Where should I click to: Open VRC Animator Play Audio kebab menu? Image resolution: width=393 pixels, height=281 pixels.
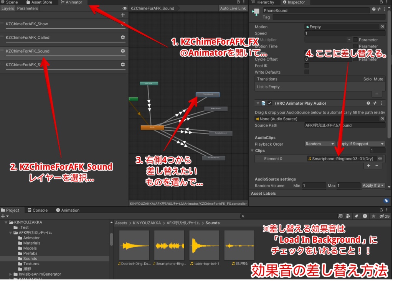click(381, 103)
